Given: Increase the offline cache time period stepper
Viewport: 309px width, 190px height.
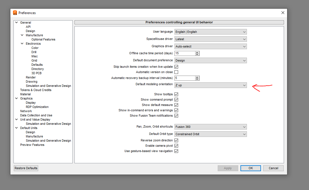Looking at the screenshot, I should pyautogui.click(x=197, y=52).
